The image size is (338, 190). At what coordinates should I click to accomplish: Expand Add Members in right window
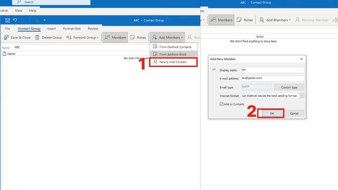[275, 20]
